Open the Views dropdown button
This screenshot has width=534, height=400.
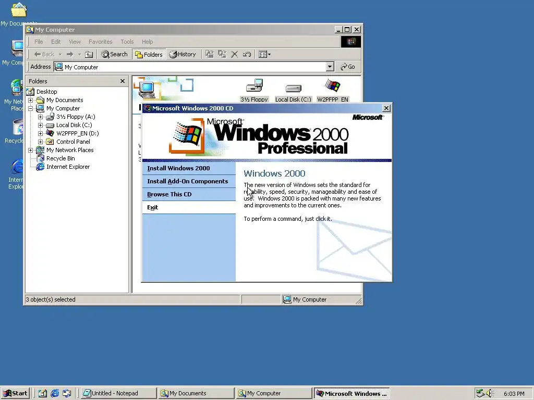click(x=264, y=54)
